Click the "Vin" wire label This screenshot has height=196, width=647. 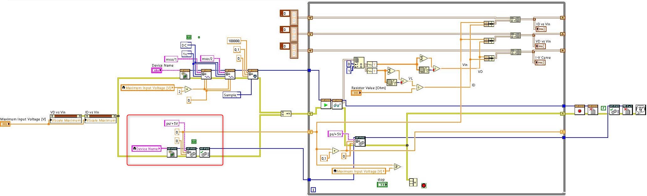point(465,65)
